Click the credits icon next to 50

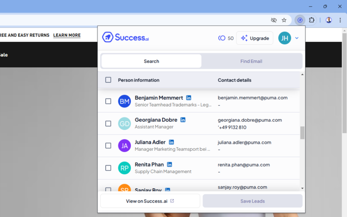(221, 38)
